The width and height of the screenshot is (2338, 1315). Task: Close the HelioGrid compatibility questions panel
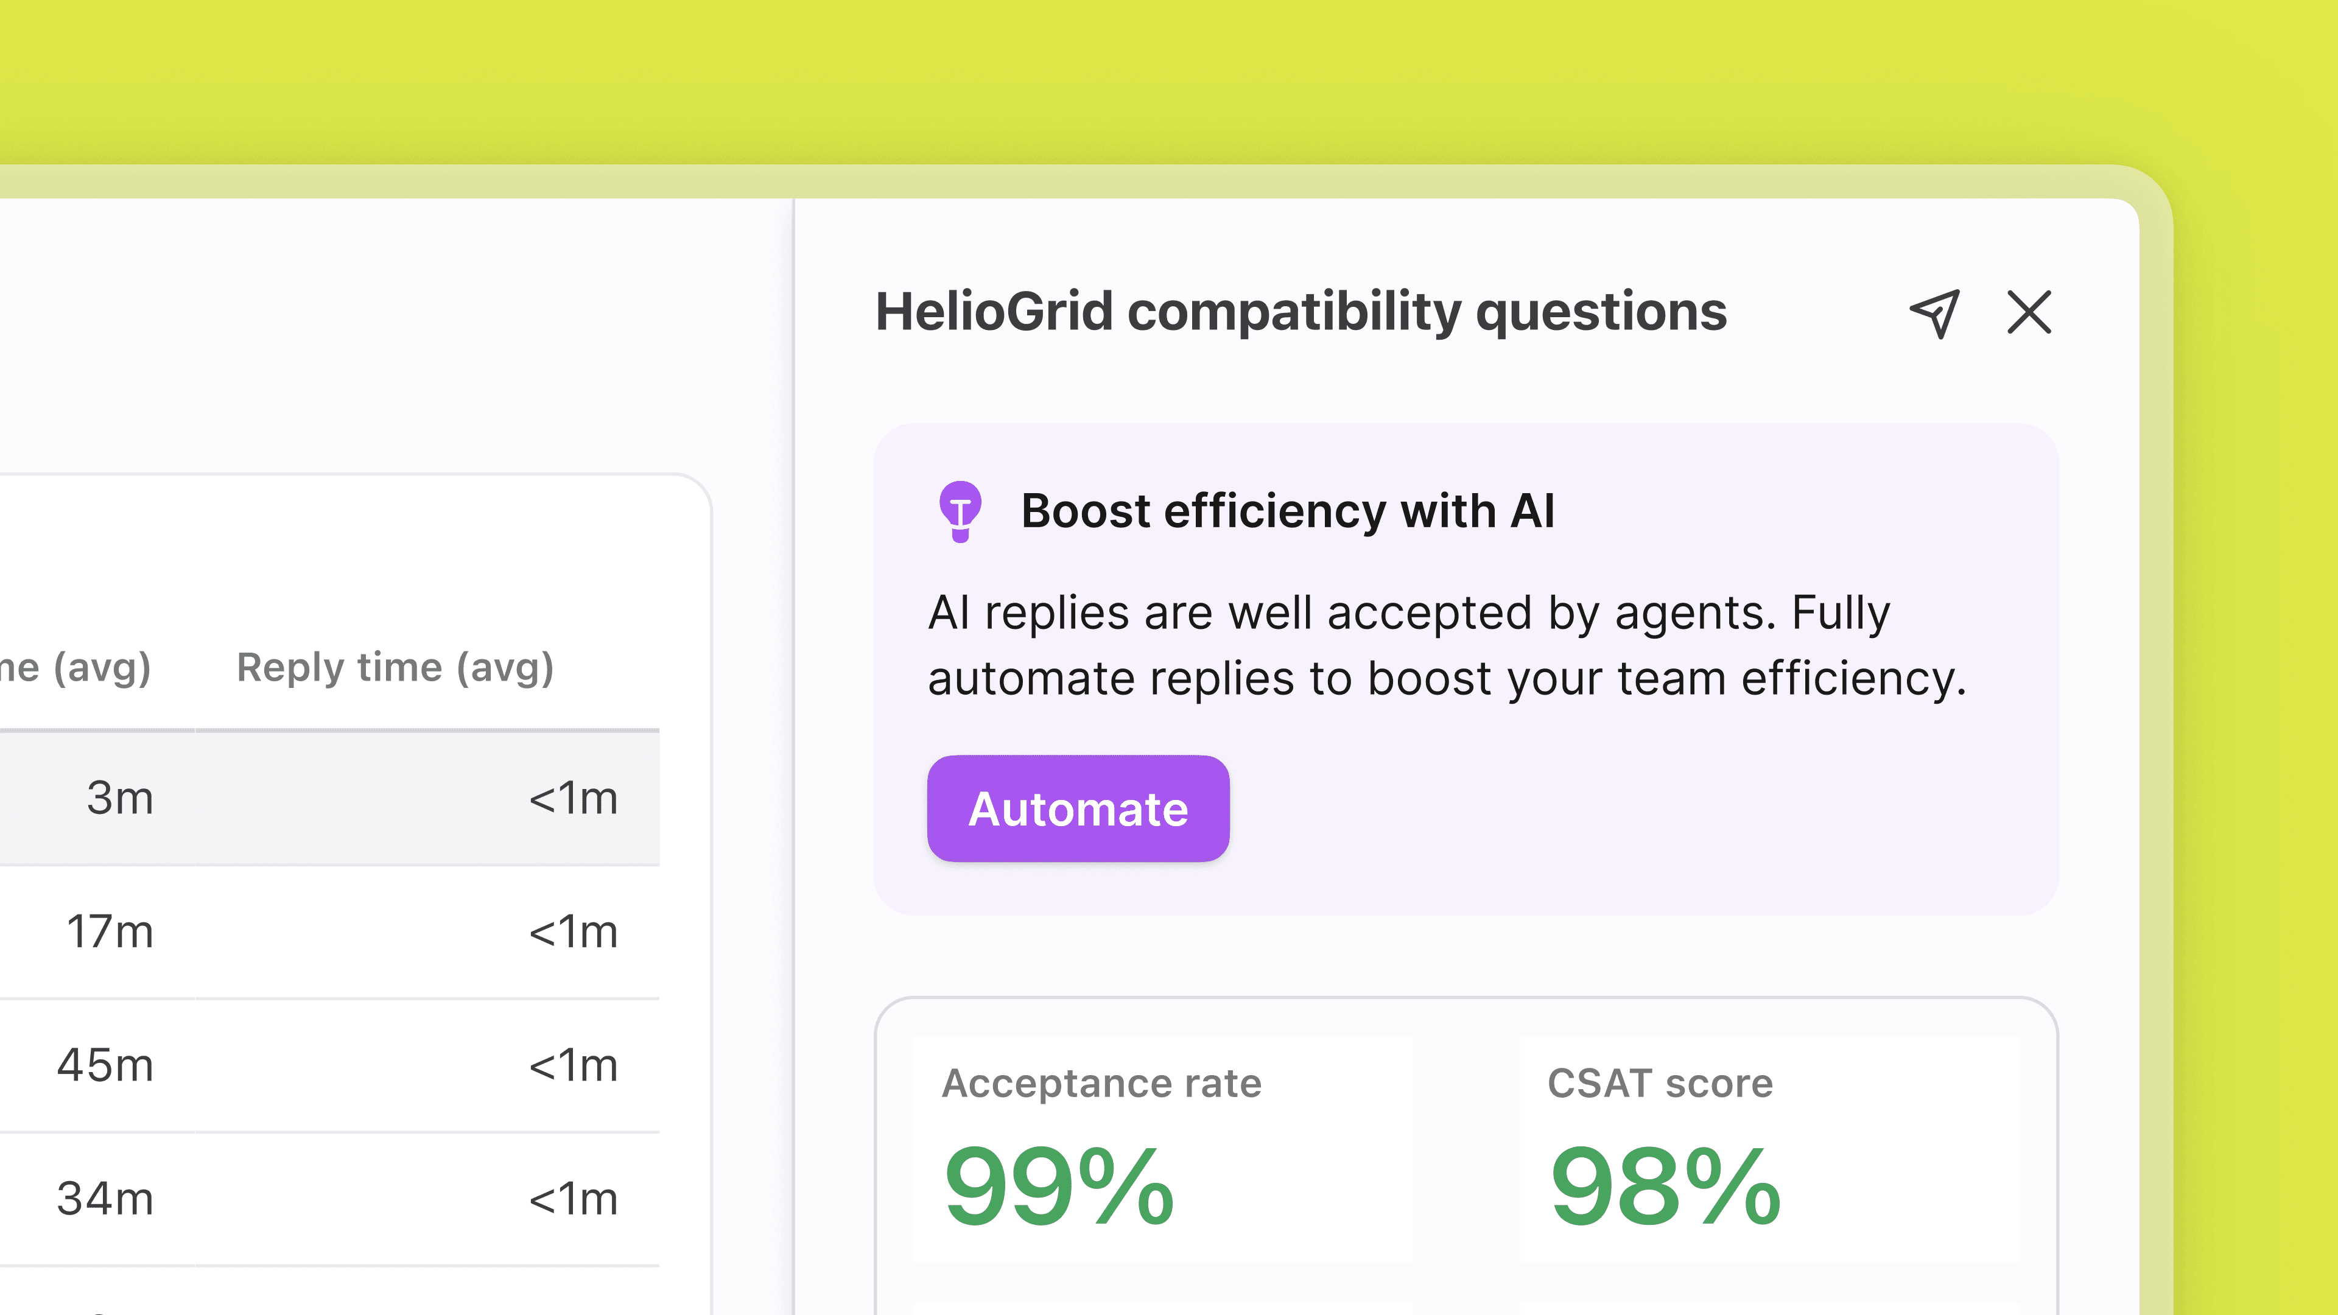pyautogui.click(x=2029, y=313)
